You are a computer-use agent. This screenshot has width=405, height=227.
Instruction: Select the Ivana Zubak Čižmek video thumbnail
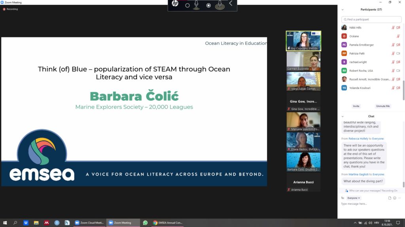[303, 81]
